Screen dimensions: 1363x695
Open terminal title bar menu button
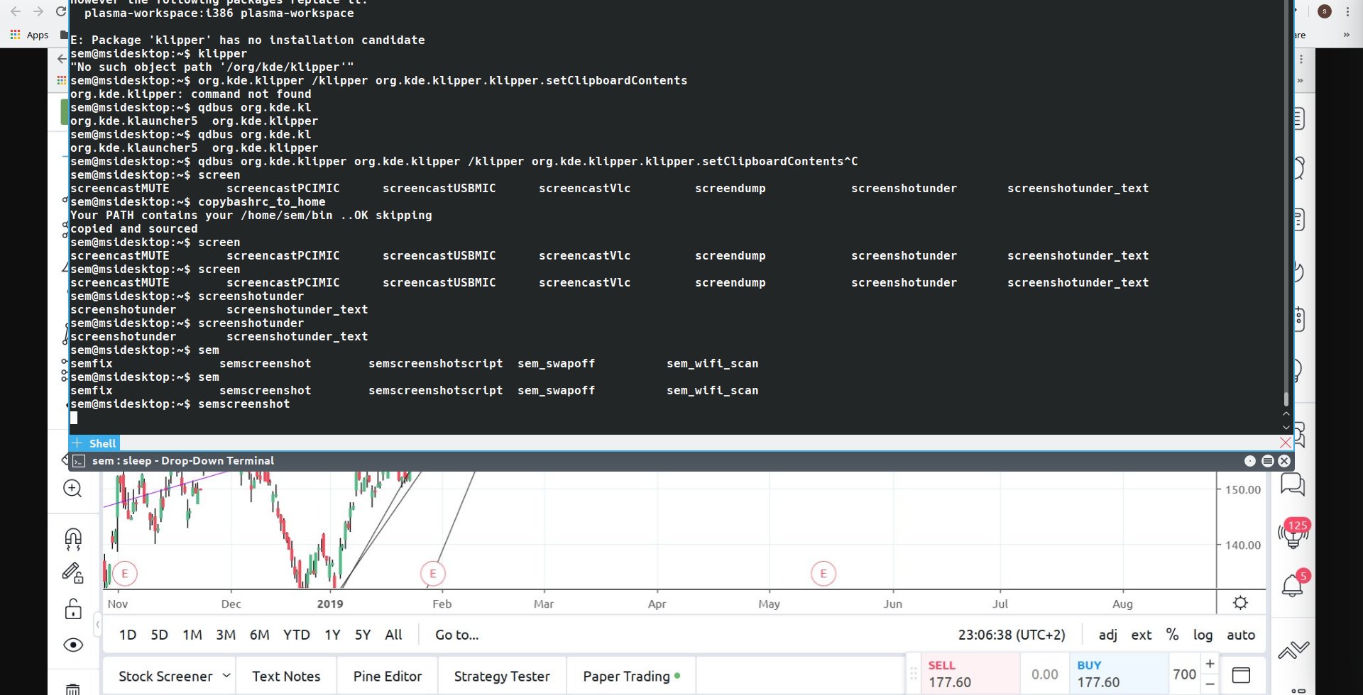[1267, 461]
